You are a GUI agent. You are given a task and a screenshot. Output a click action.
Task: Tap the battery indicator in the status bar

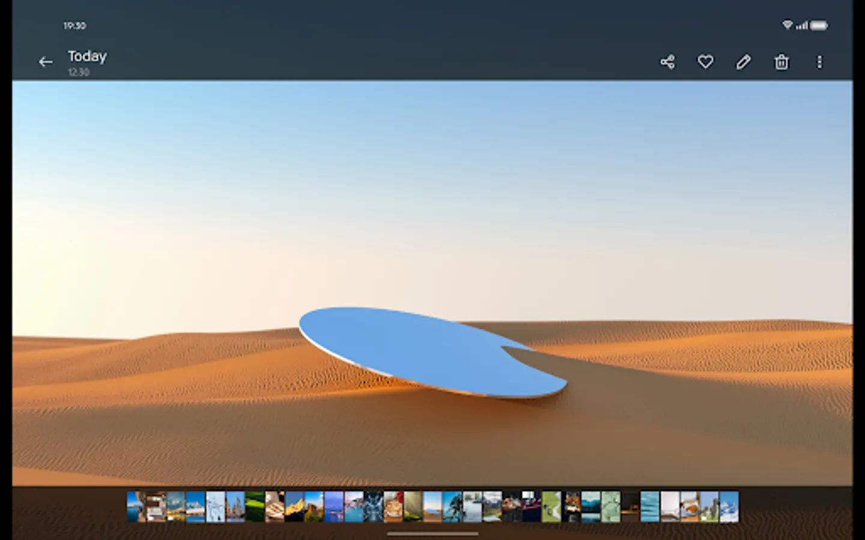(820, 25)
